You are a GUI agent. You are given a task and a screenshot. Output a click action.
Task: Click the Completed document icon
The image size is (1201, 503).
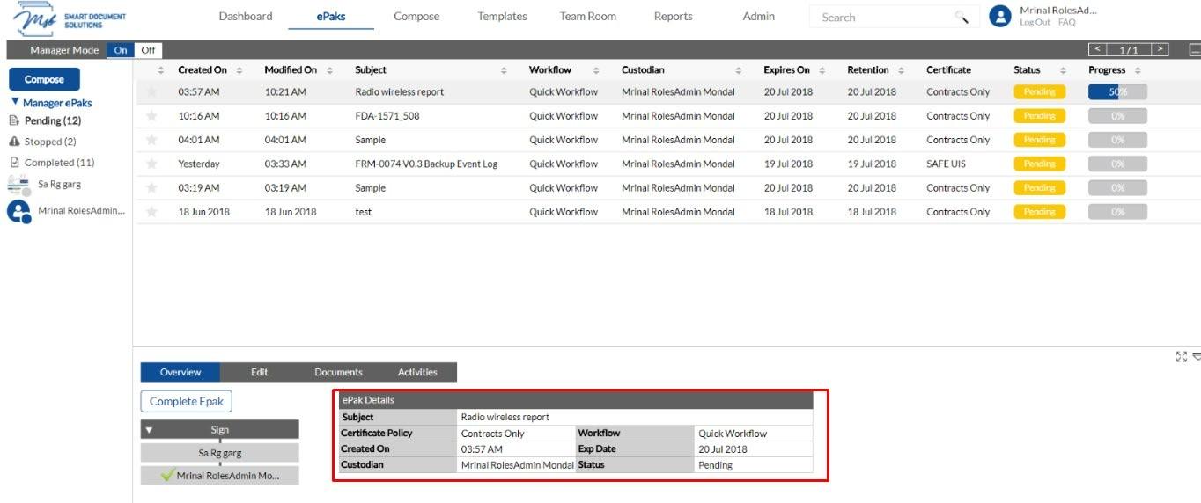coord(14,163)
